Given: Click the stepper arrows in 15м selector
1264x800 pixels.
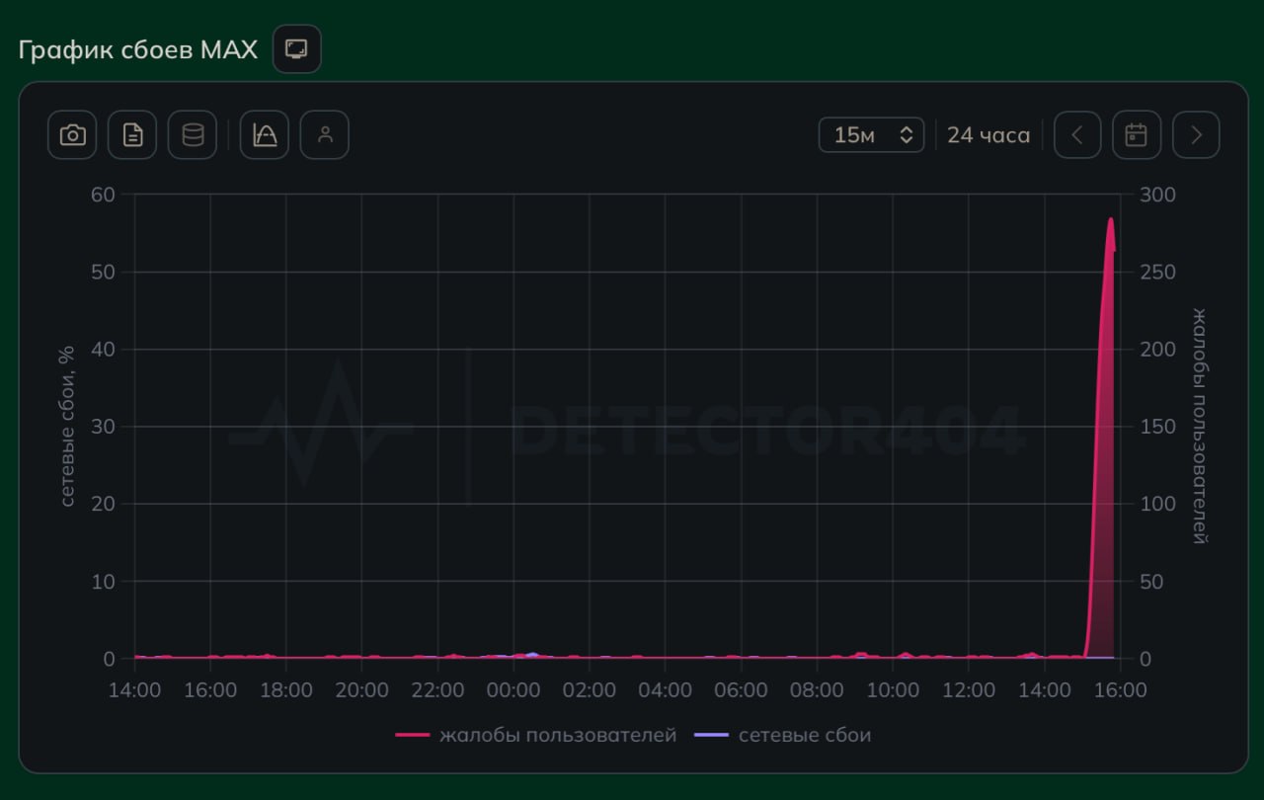Looking at the screenshot, I should 906,135.
